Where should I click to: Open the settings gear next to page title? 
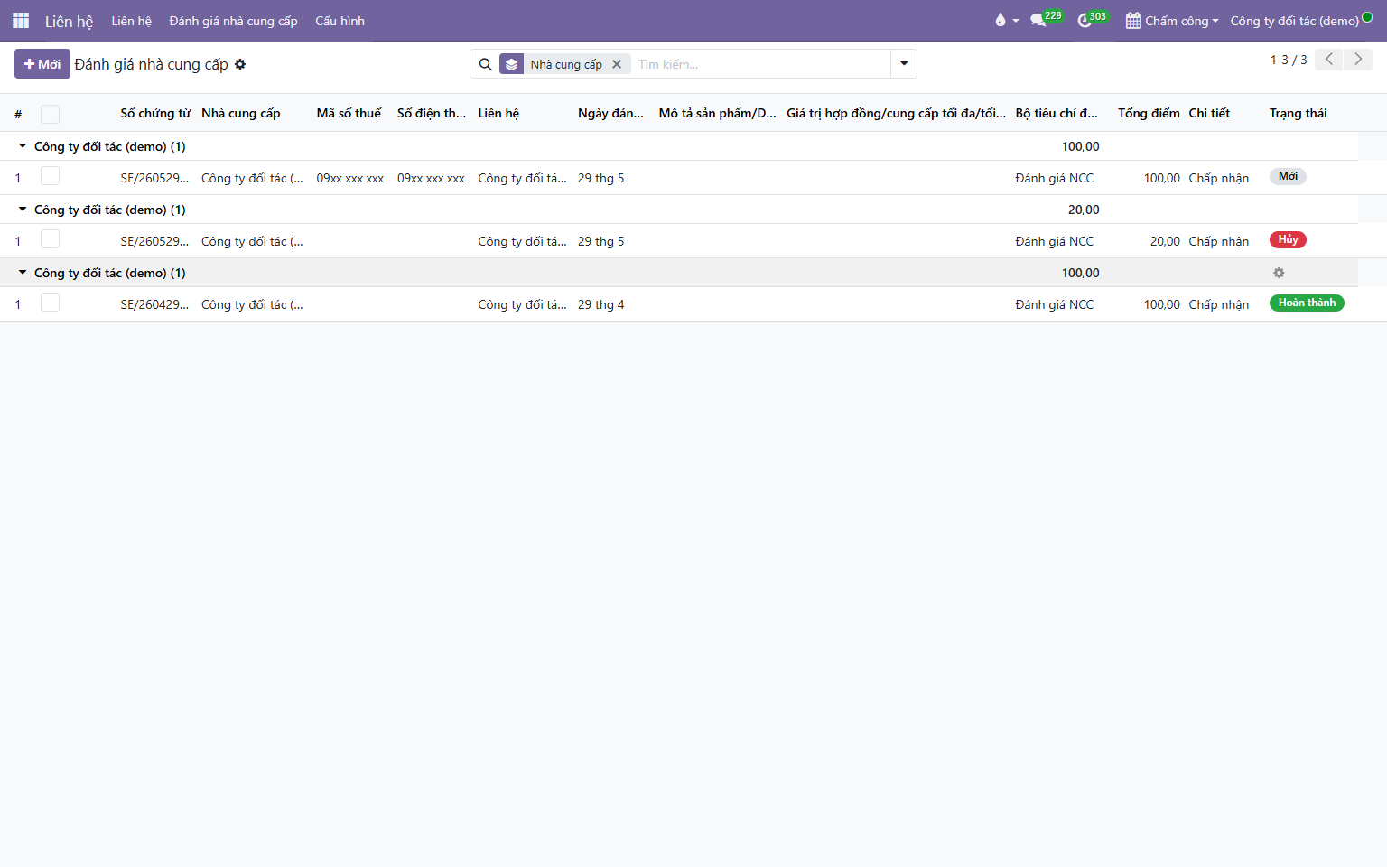(x=240, y=64)
